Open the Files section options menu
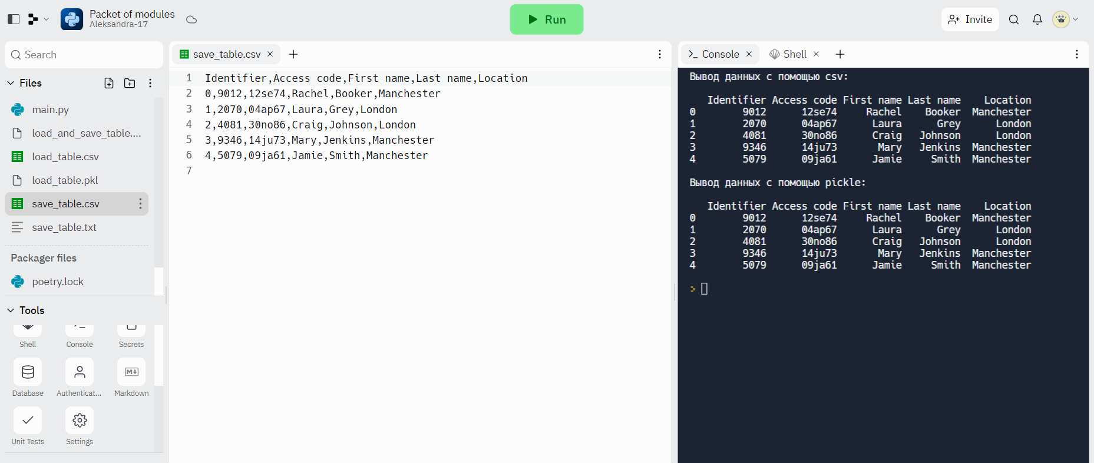Screen dimensions: 1094x463 (x=150, y=83)
